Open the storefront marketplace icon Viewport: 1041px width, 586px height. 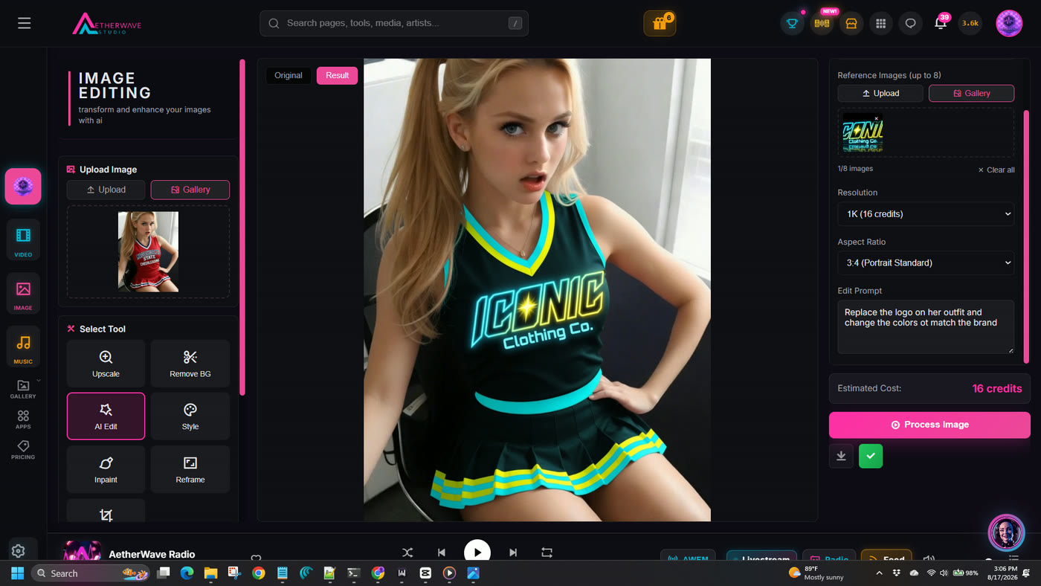851,23
